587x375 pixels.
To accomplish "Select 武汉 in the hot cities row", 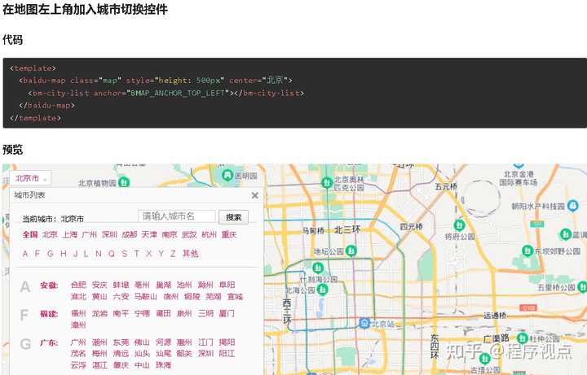I will tap(189, 234).
